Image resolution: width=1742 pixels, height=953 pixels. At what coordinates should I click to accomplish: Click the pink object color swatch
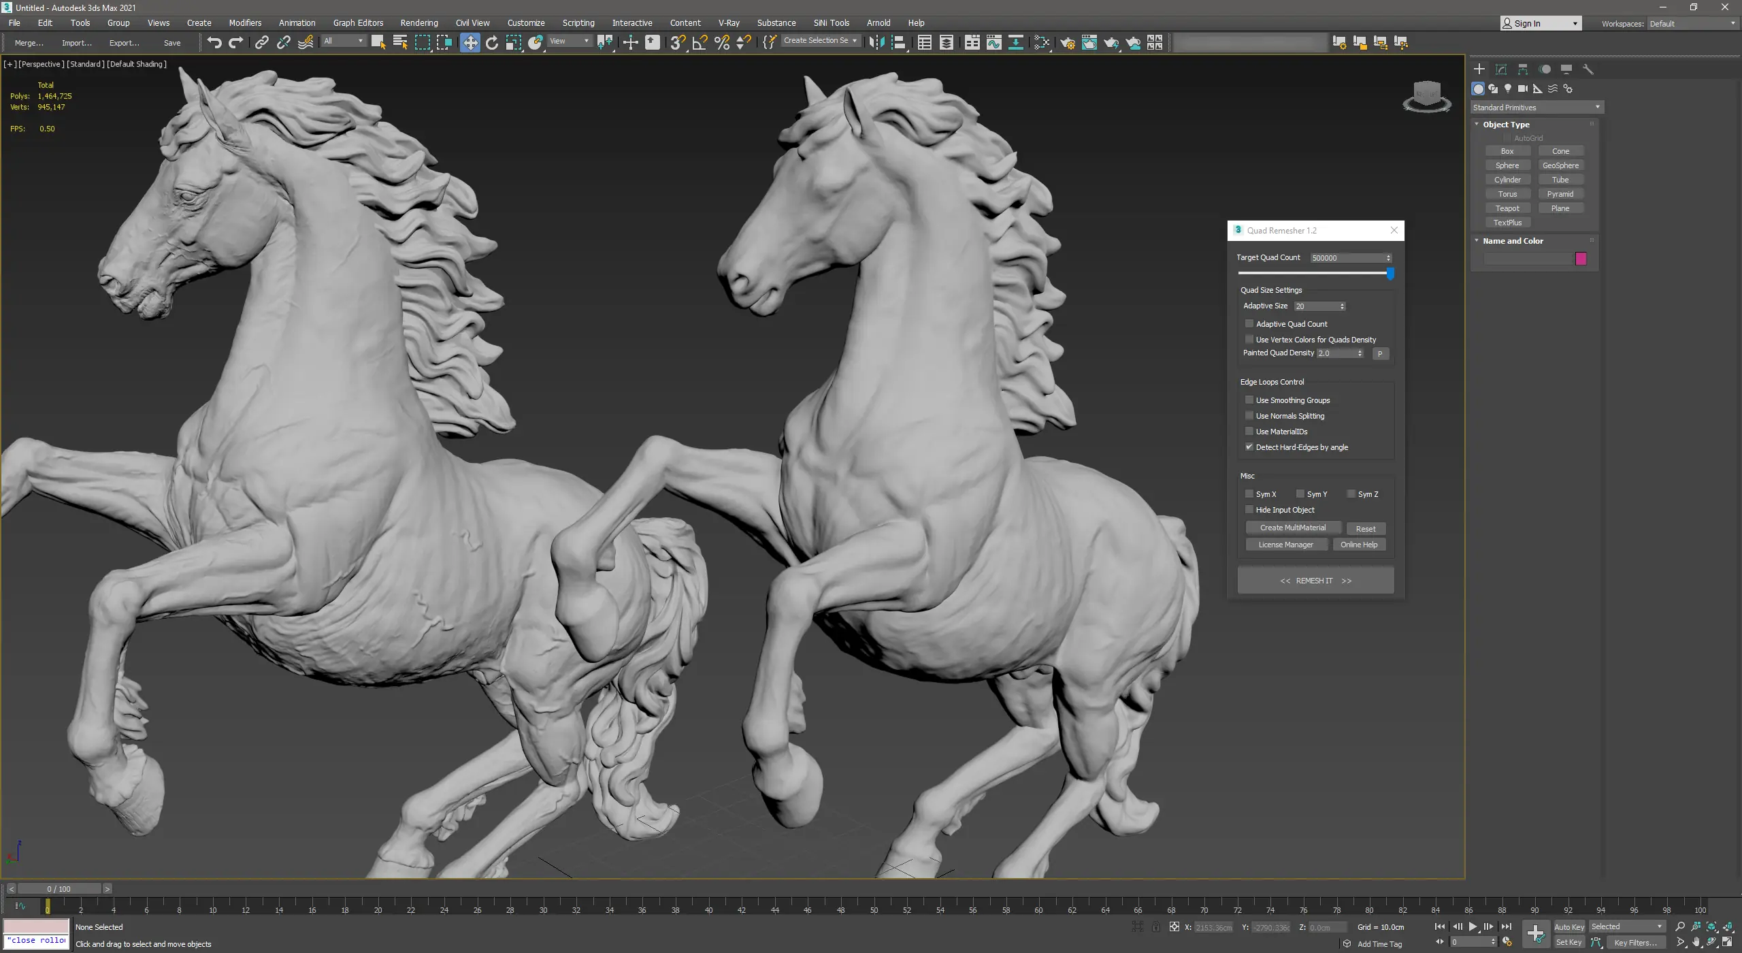1581,259
